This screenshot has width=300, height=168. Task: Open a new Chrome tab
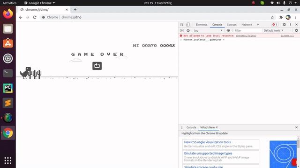pyautogui.click(x=75, y=9)
